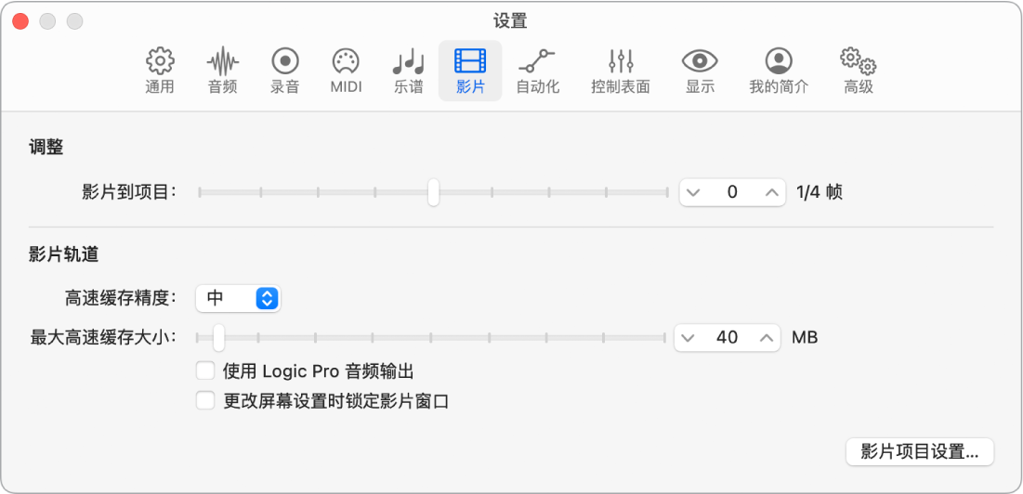Click the 影片到项目 slider thumb
The height and width of the screenshot is (494, 1023).
[433, 192]
